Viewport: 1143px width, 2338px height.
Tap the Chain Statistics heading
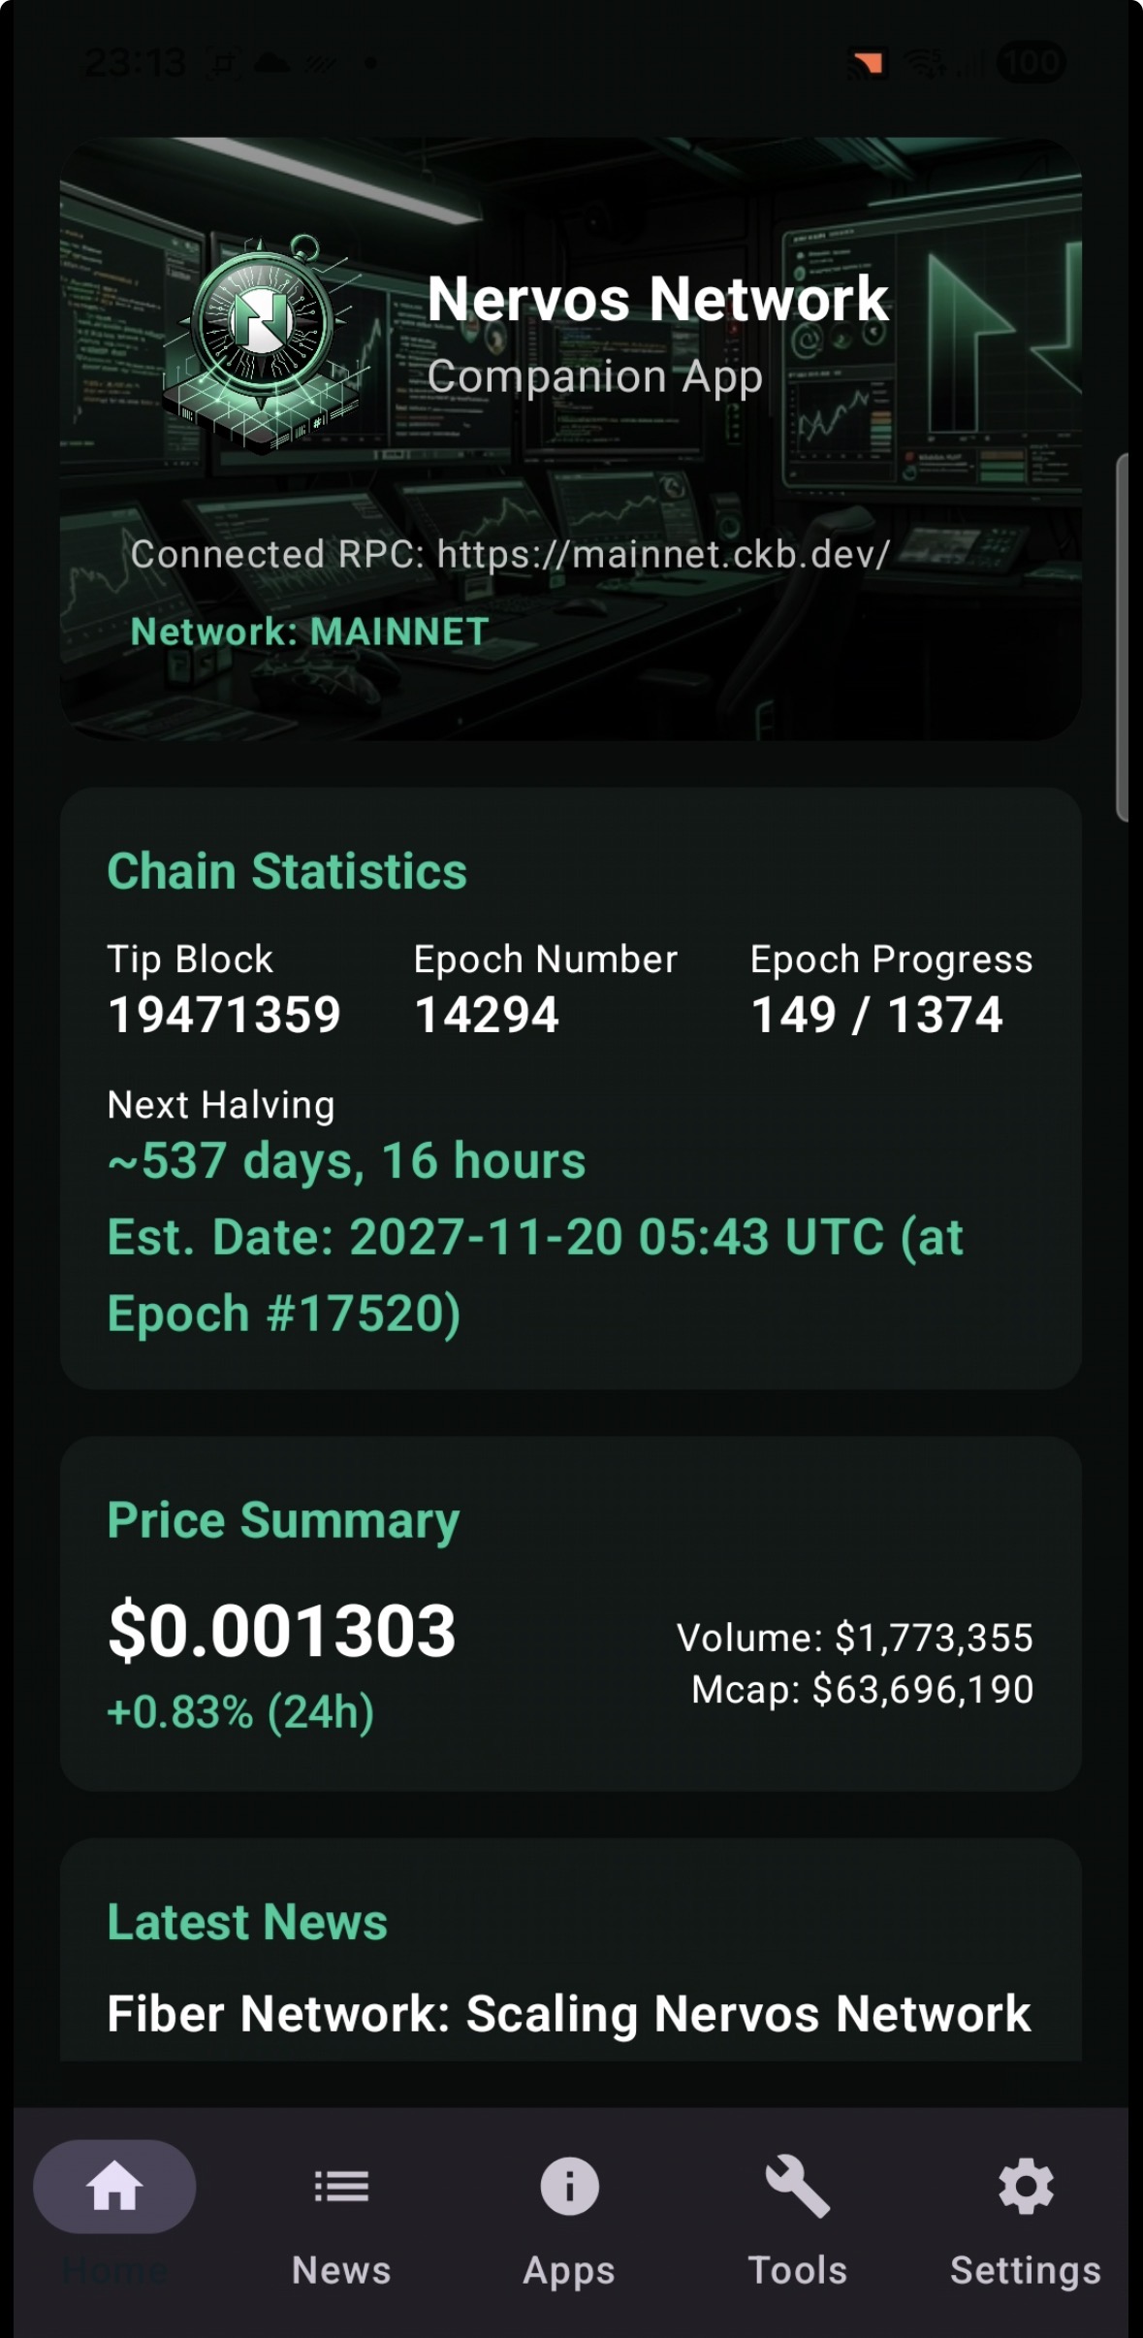point(287,871)
